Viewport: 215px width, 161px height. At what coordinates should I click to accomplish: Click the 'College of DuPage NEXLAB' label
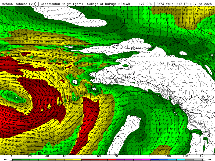click(x=109, y=4)
